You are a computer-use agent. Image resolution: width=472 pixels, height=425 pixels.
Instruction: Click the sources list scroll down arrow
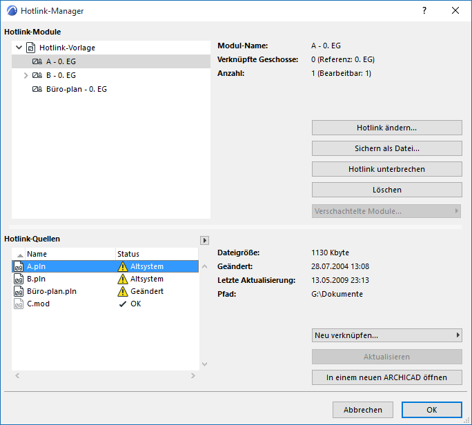(x=205, y=364)
